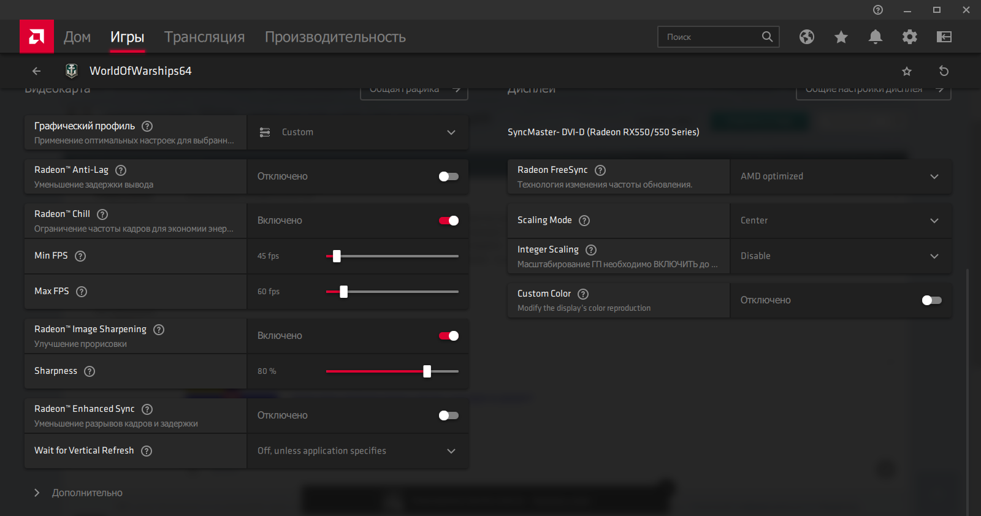Viewport: 981px width, 516px height.
Task: Click the WorldOfWarships64 title text
Action: click(x=140, y=71)
